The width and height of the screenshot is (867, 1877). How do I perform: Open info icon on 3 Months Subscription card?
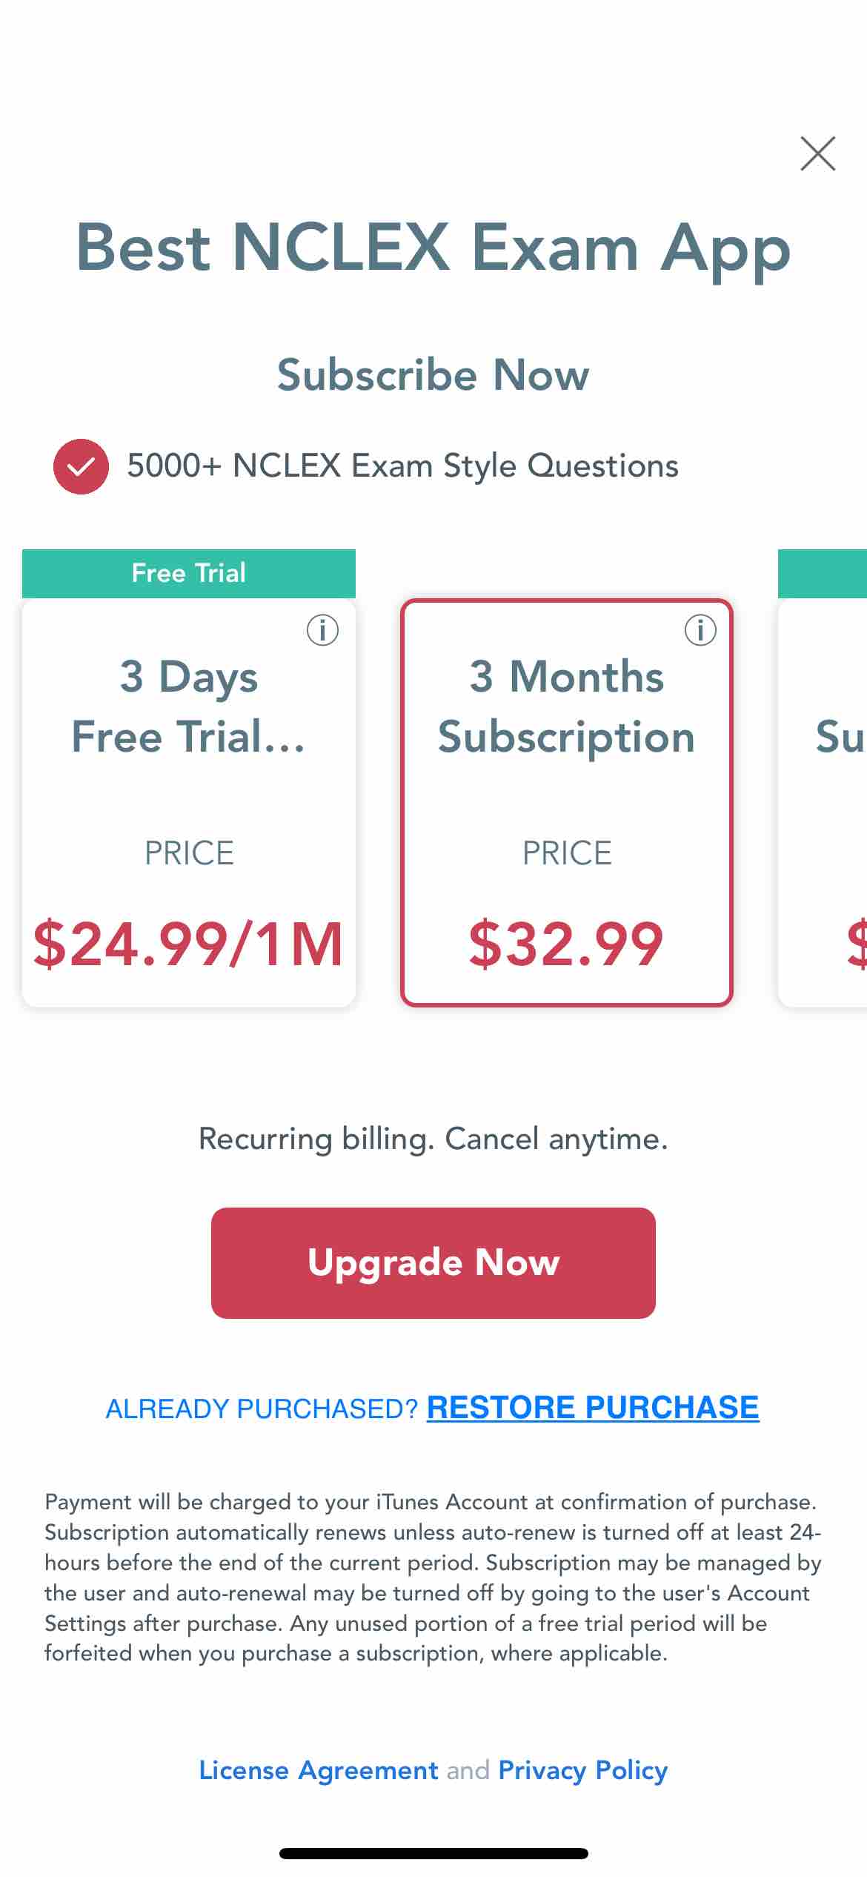700,630
